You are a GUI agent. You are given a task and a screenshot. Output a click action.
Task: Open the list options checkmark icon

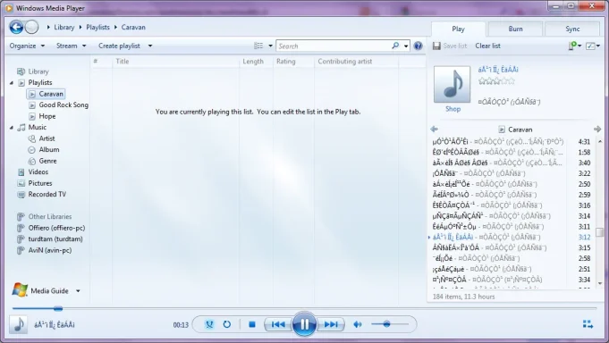(590, 46)
